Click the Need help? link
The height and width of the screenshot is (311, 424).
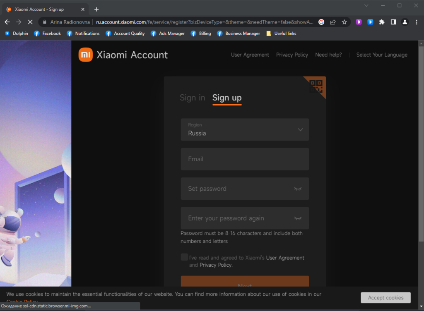[328, 55]
